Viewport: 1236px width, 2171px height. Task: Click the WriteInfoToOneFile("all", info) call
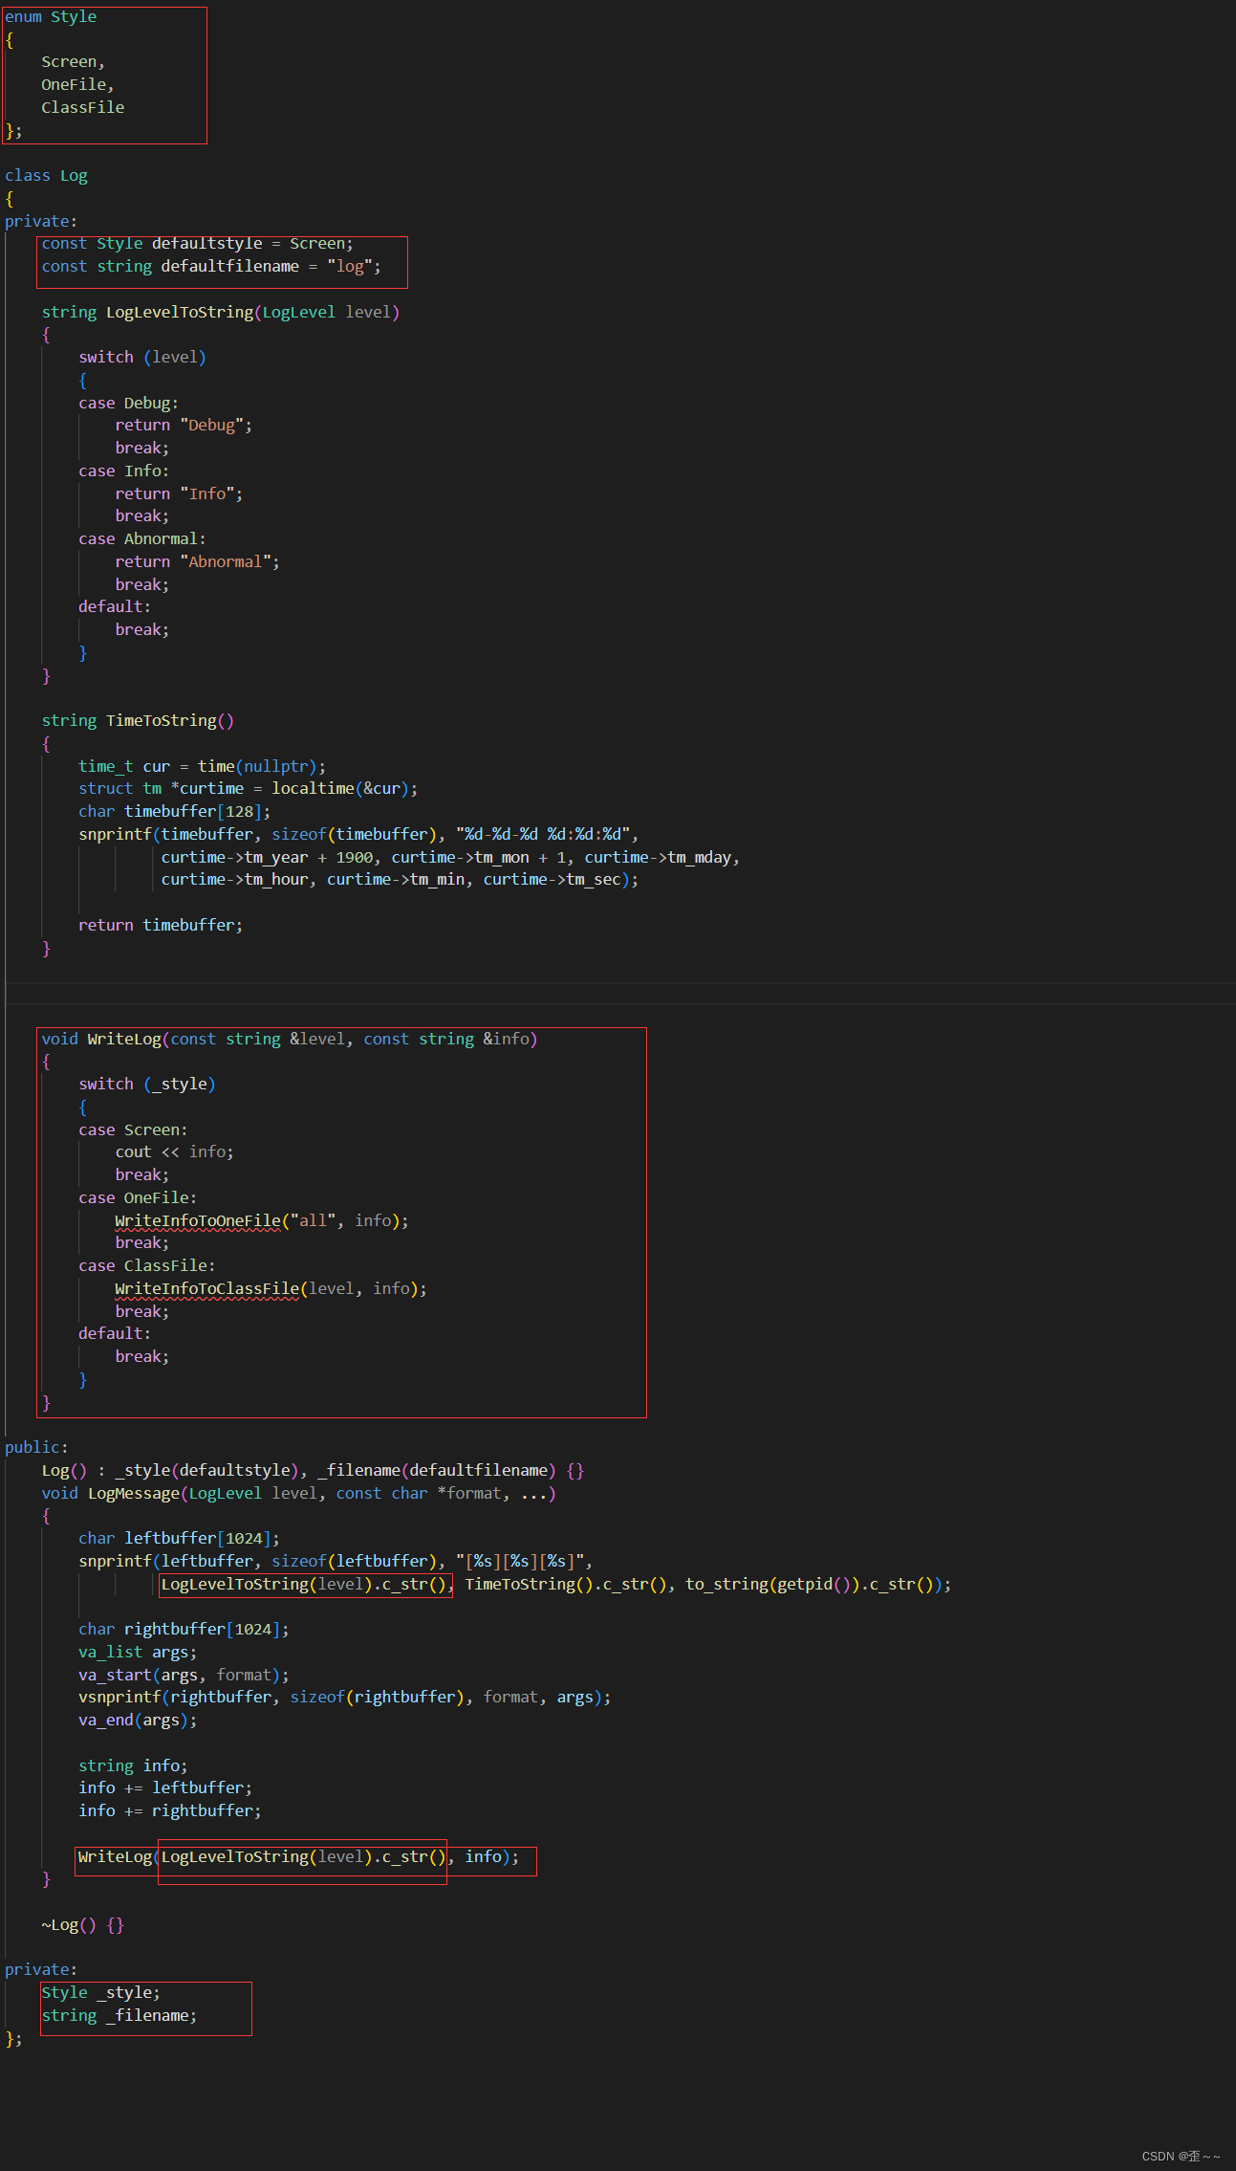(x=262, y=1221)
